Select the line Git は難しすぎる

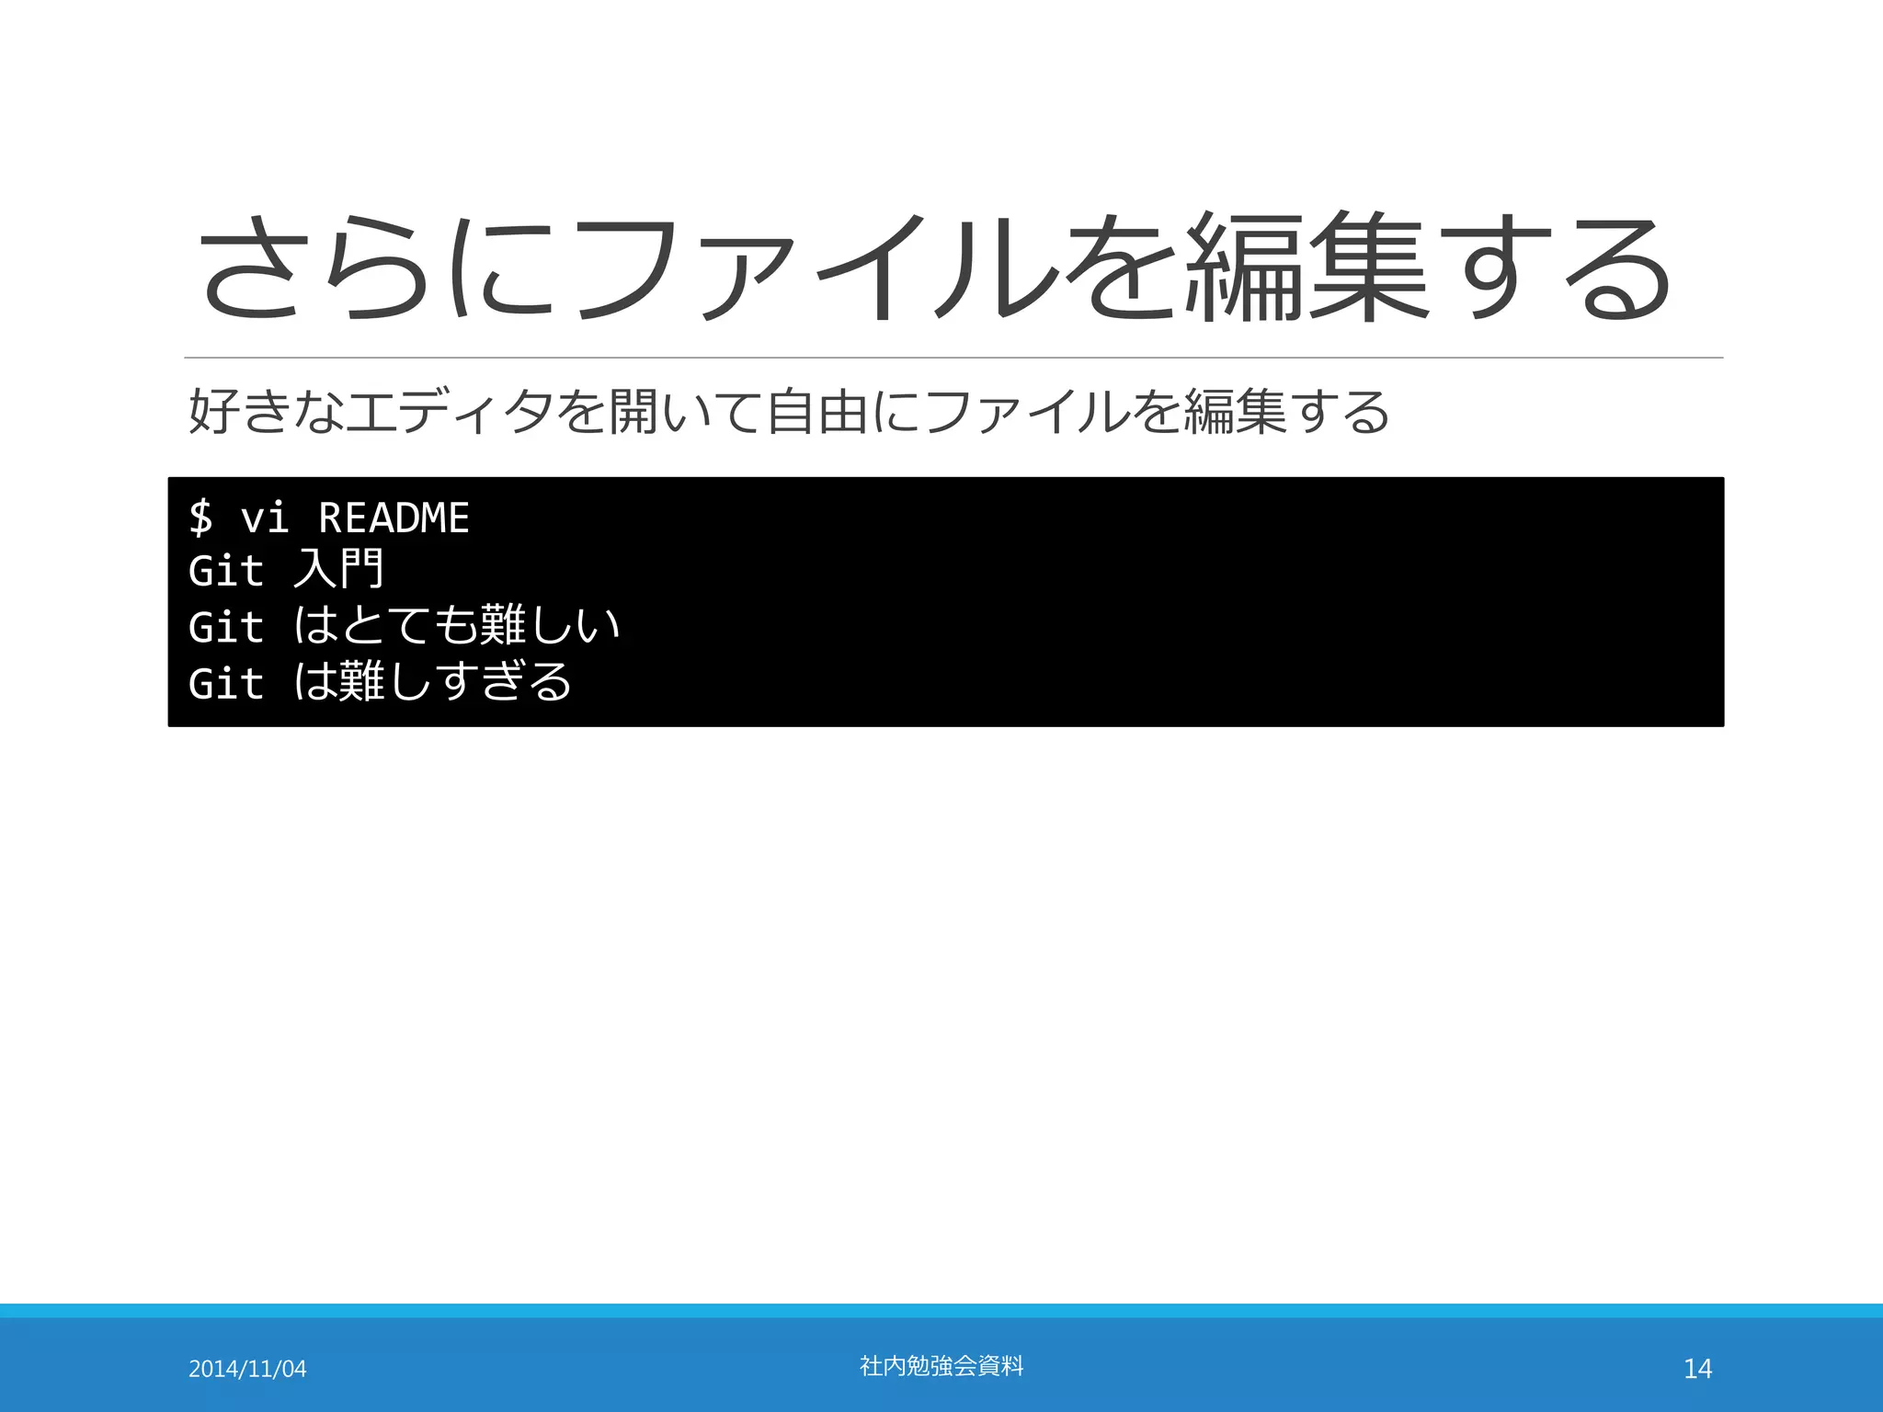pyautogui.click(x=381, y=682)
